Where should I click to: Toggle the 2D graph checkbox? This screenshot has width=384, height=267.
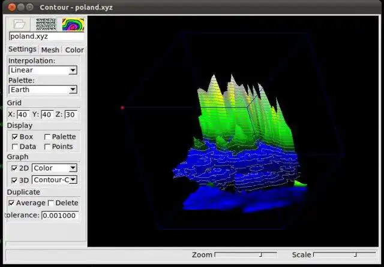click(x=14, y=168)
